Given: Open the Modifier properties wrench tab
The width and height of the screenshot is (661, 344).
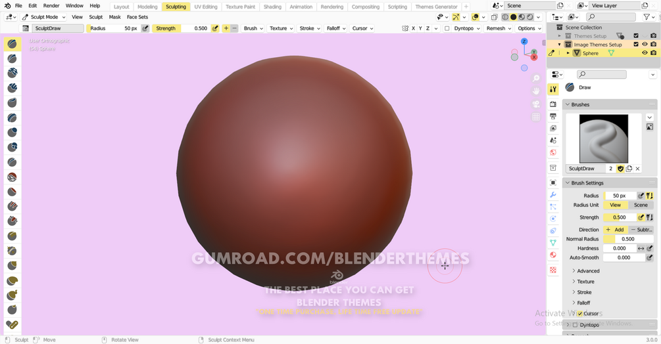Looking at the screenshot, I should (553, 195).
